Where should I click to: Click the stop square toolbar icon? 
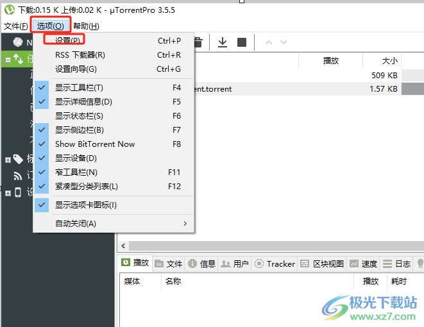click(242, 42)
